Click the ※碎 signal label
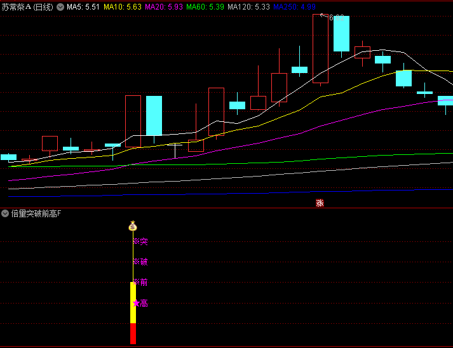The width and height of the screenshot is (453, 348). (x=140, y=262)
